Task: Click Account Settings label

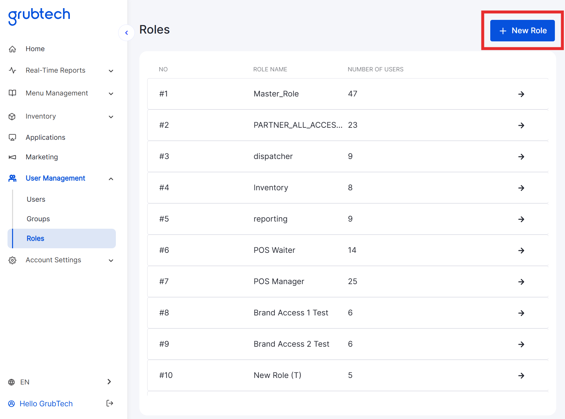Action: 54,260
